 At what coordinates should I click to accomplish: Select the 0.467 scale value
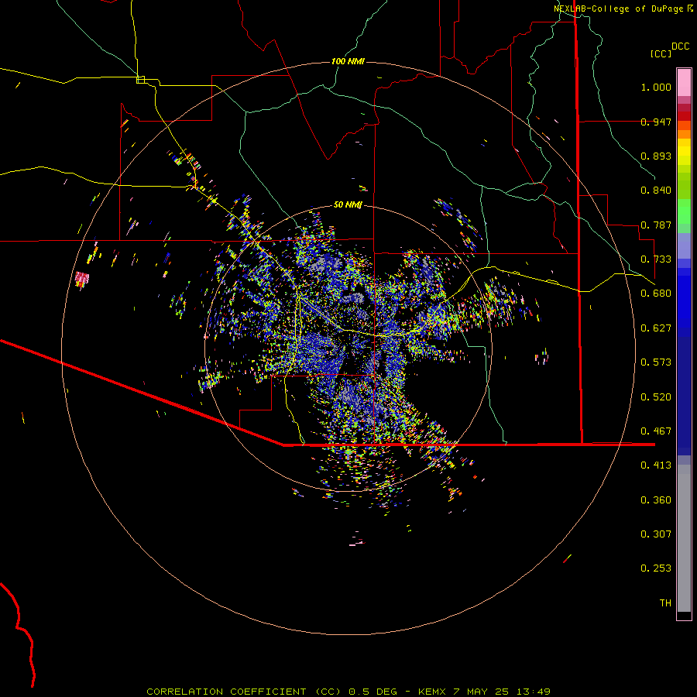coord(656,431)
